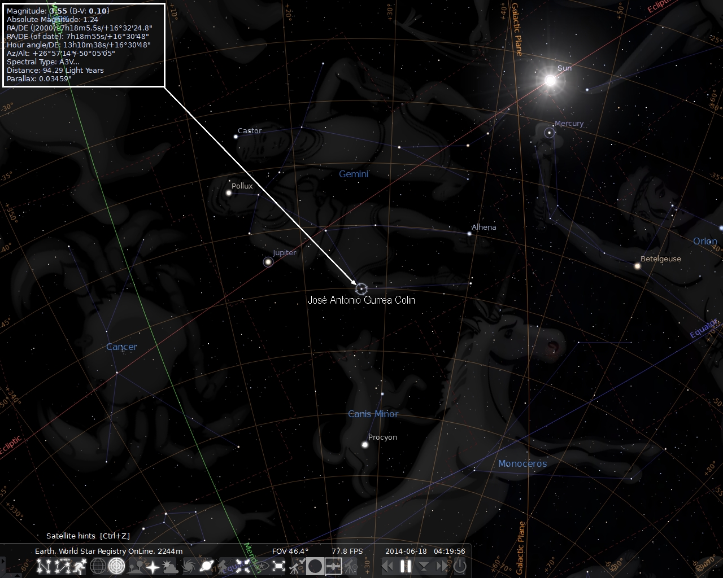Toggle constellation art figures
The height and width of the screenshot is (578, 723).
click(79, 566)
